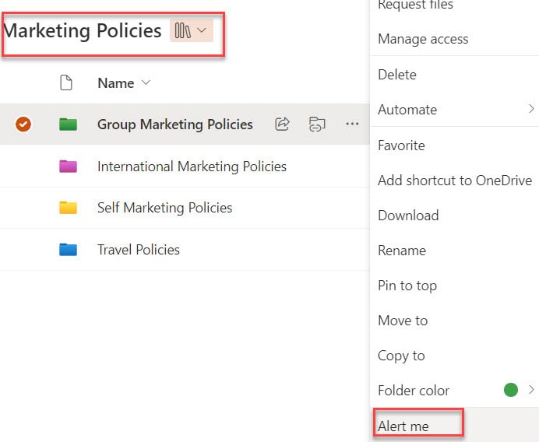The image size is (539, 442).
Task: Open the chevron next to library icon
Action: [203, 30]
